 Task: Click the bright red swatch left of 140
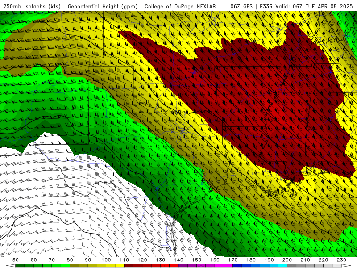pos(174,266)
